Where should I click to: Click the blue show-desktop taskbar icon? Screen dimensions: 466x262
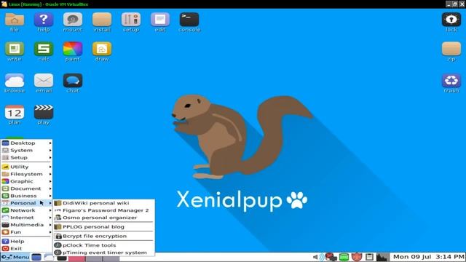(36, 257)
